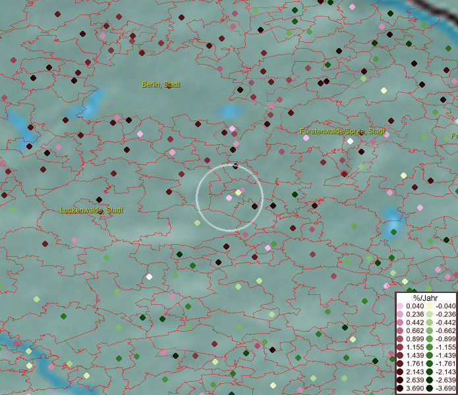Select the 1.439 legend color swatch
The image size is (458, 395).
coord(400,355)
